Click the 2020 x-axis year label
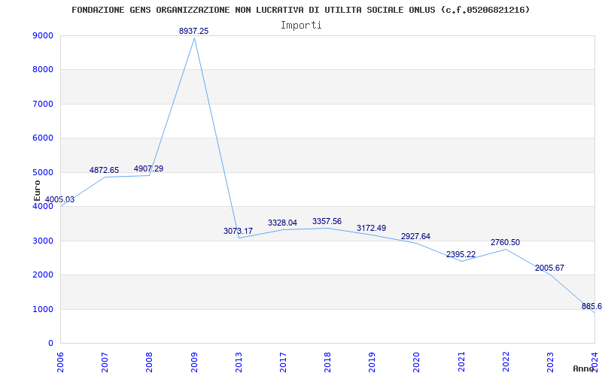 click(417, 362)
